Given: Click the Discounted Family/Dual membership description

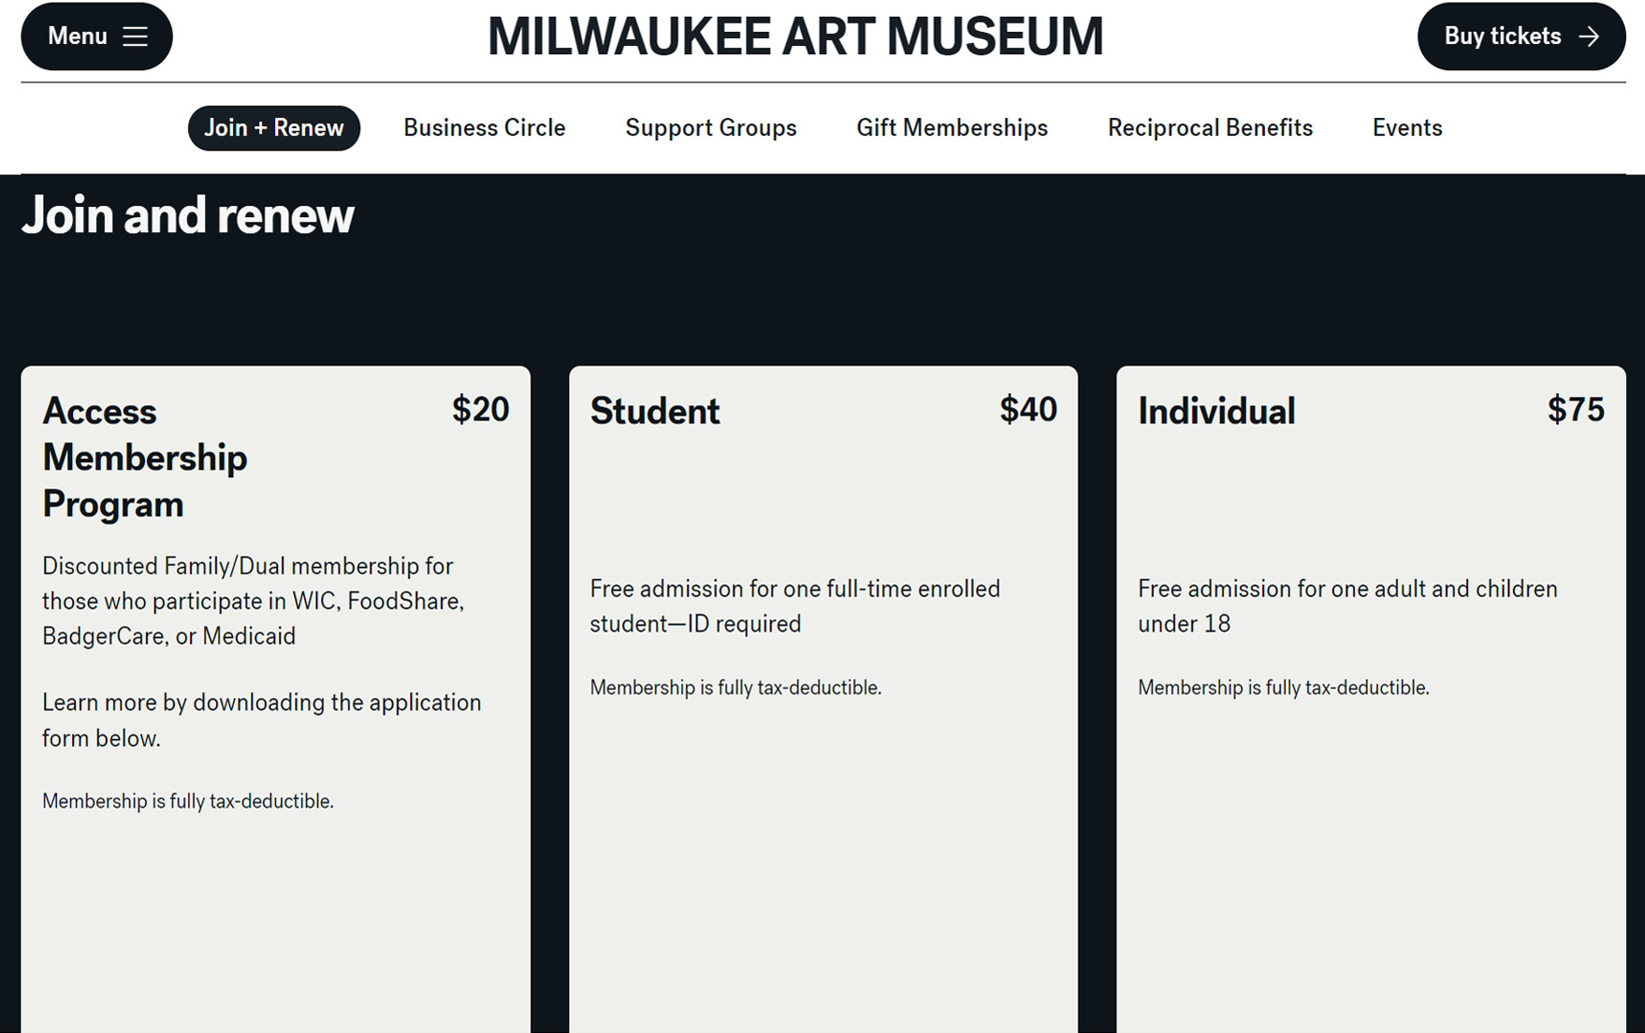Looking at the screenshot, I should [x=253, y=601].
